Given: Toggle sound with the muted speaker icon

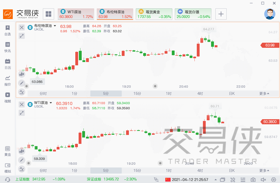Looking at the screenshot, I should (263, 180).
